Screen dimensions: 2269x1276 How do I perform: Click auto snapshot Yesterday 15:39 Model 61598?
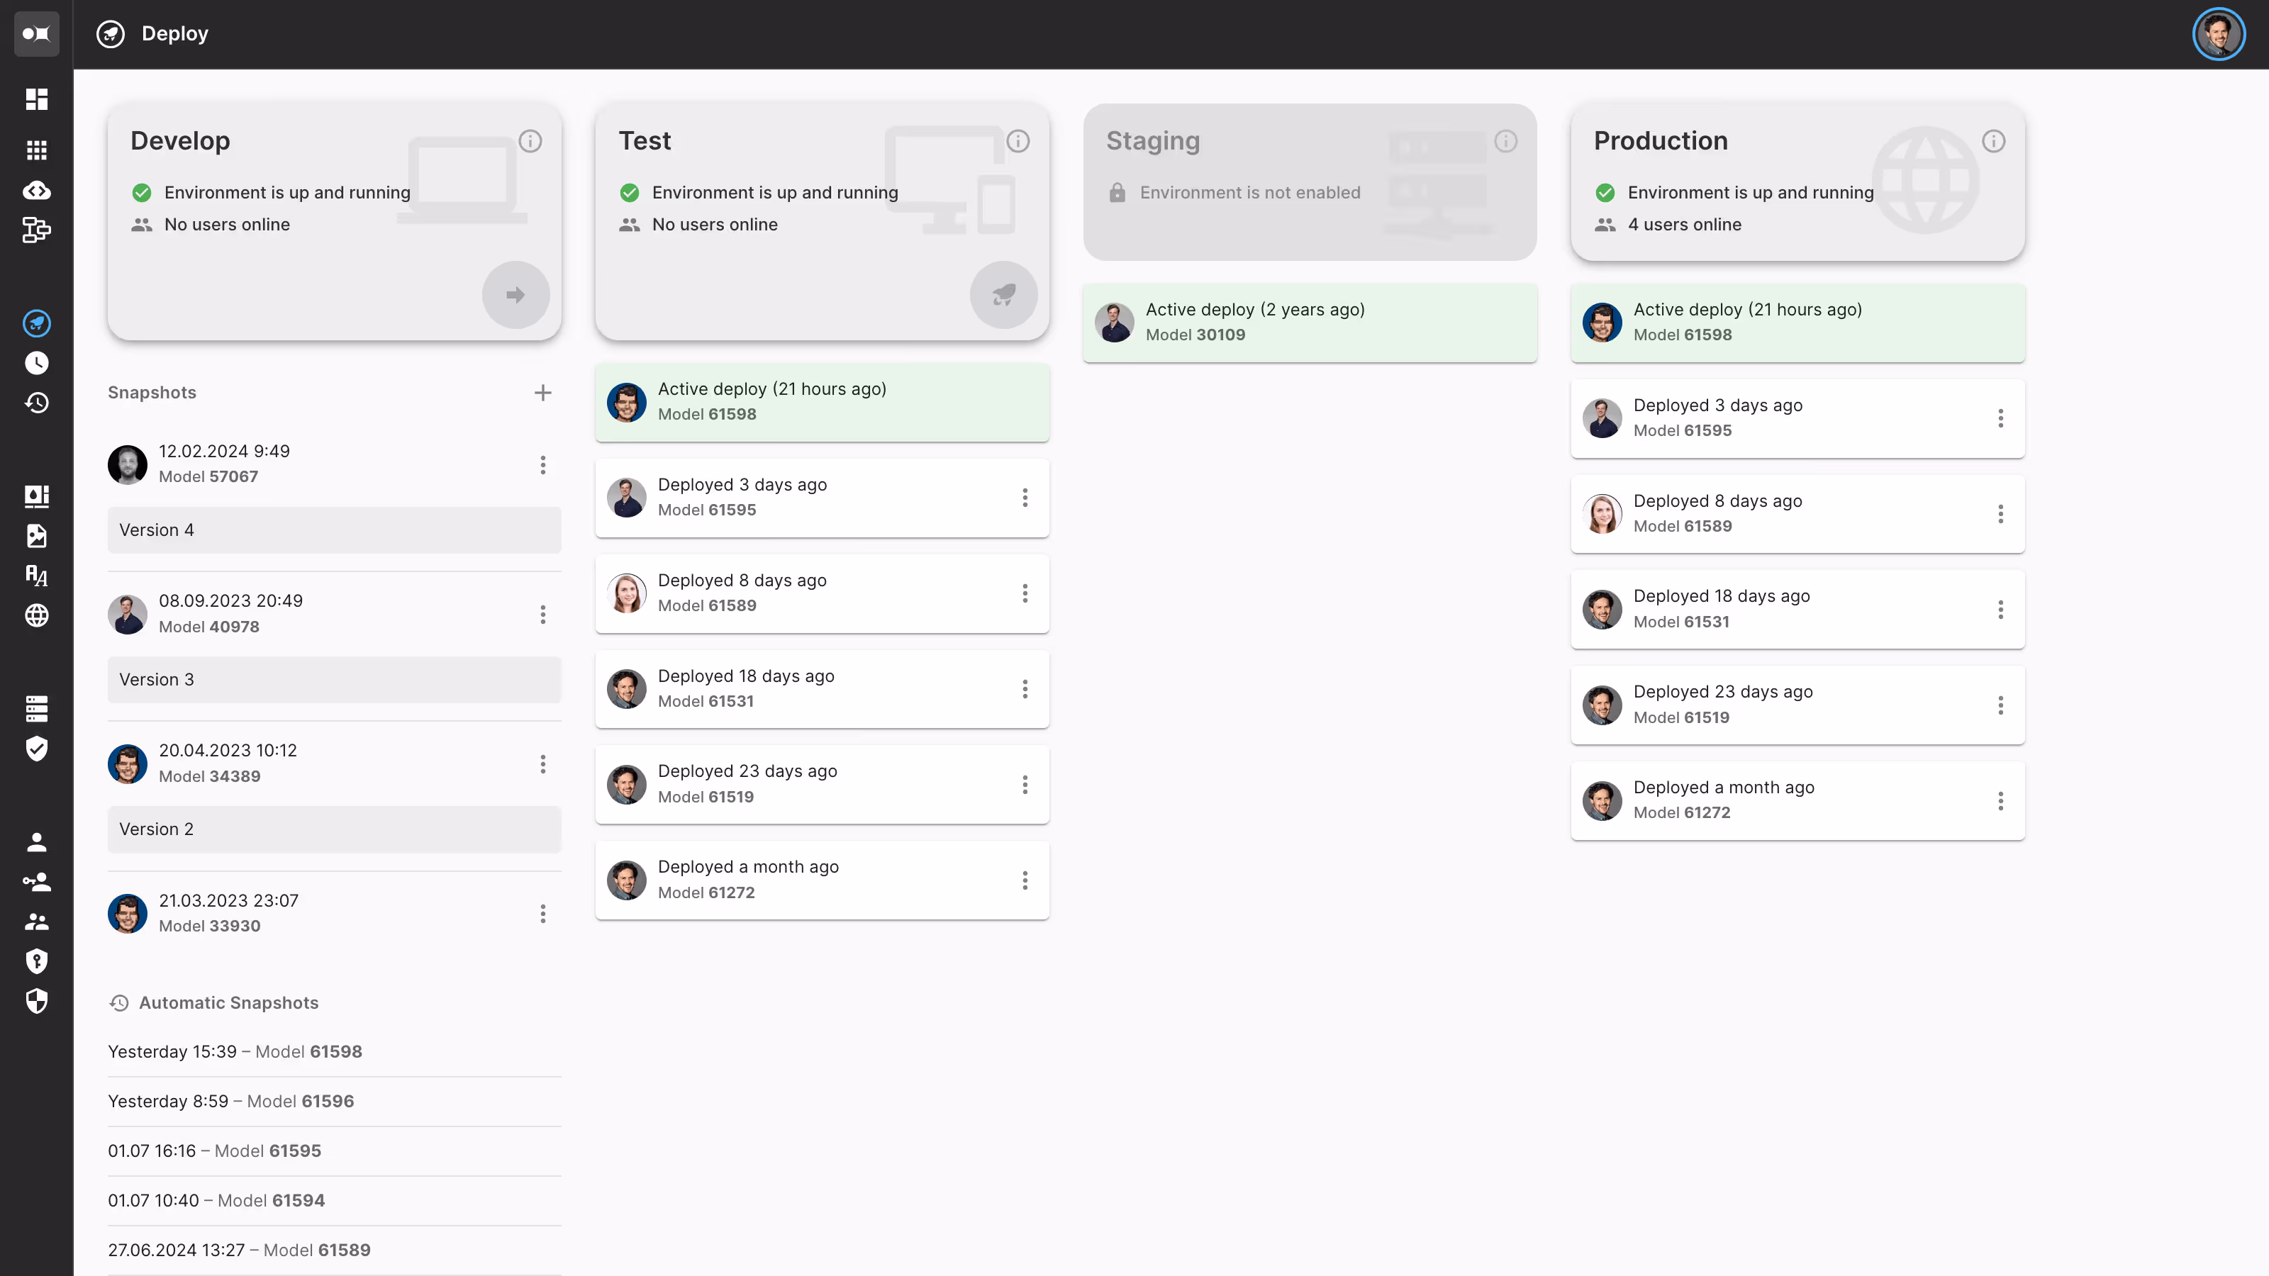tap(334, 1051)
